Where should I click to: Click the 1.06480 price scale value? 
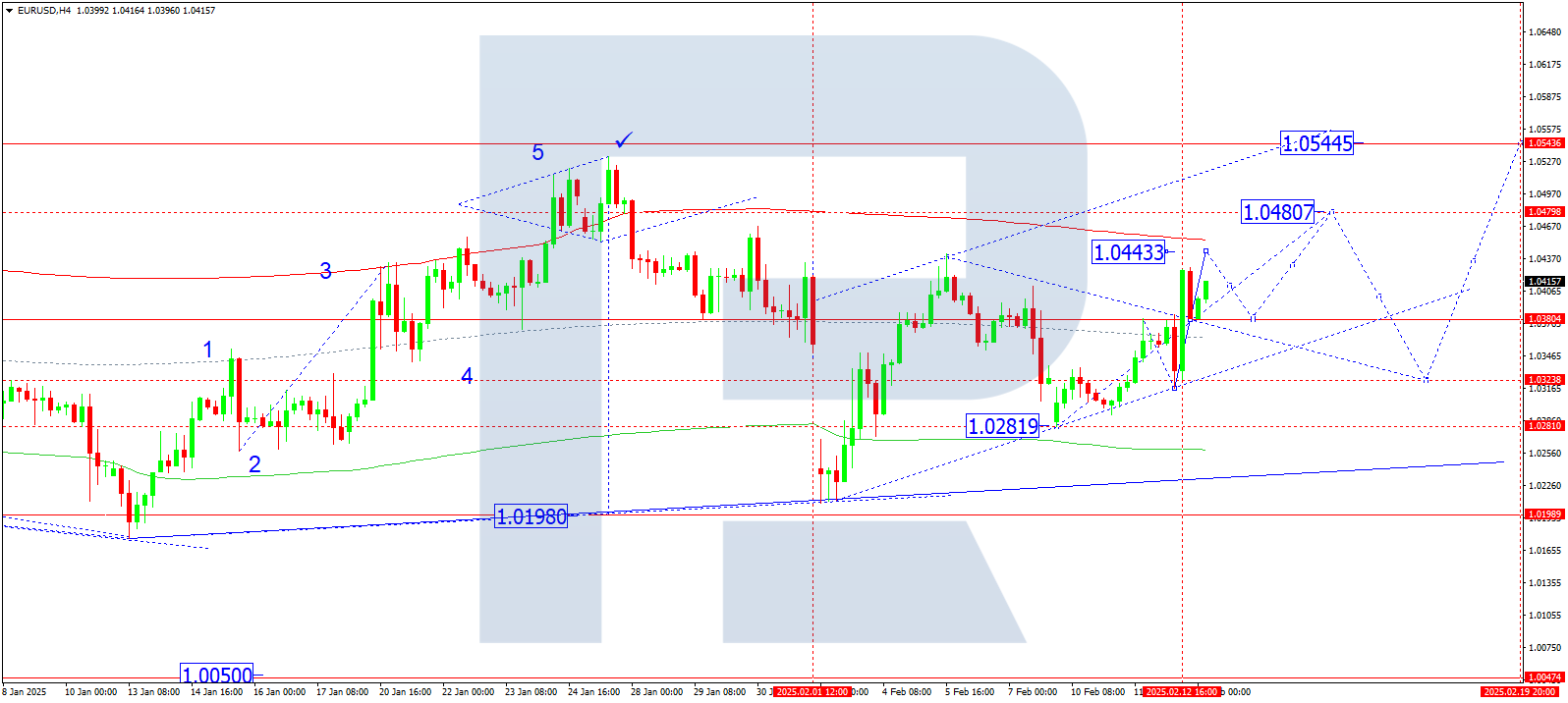click(1545, 32)
